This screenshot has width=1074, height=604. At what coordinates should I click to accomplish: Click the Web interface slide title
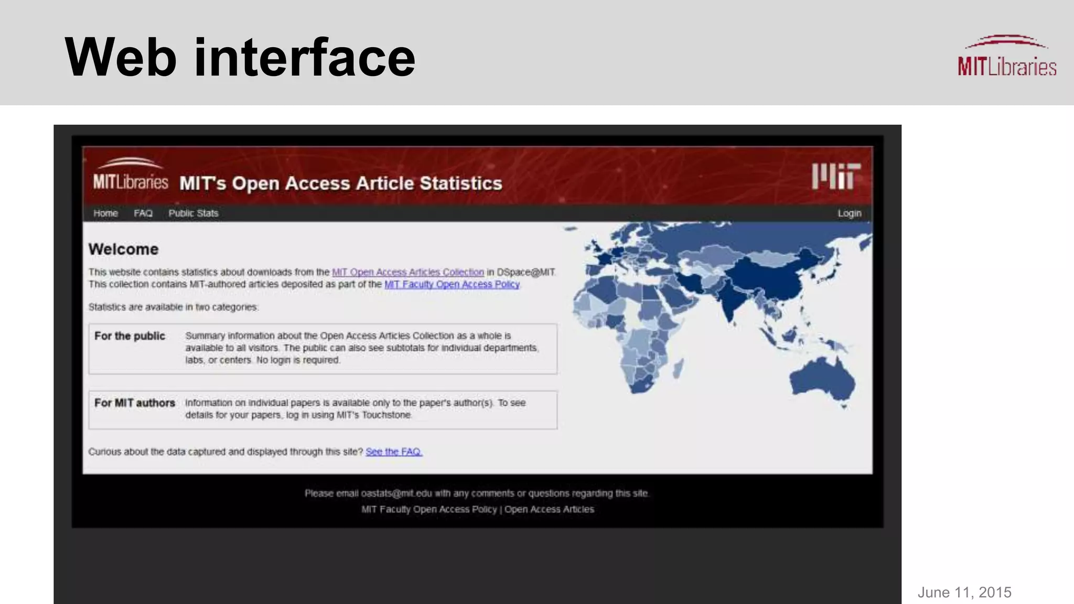pos(240,57)
